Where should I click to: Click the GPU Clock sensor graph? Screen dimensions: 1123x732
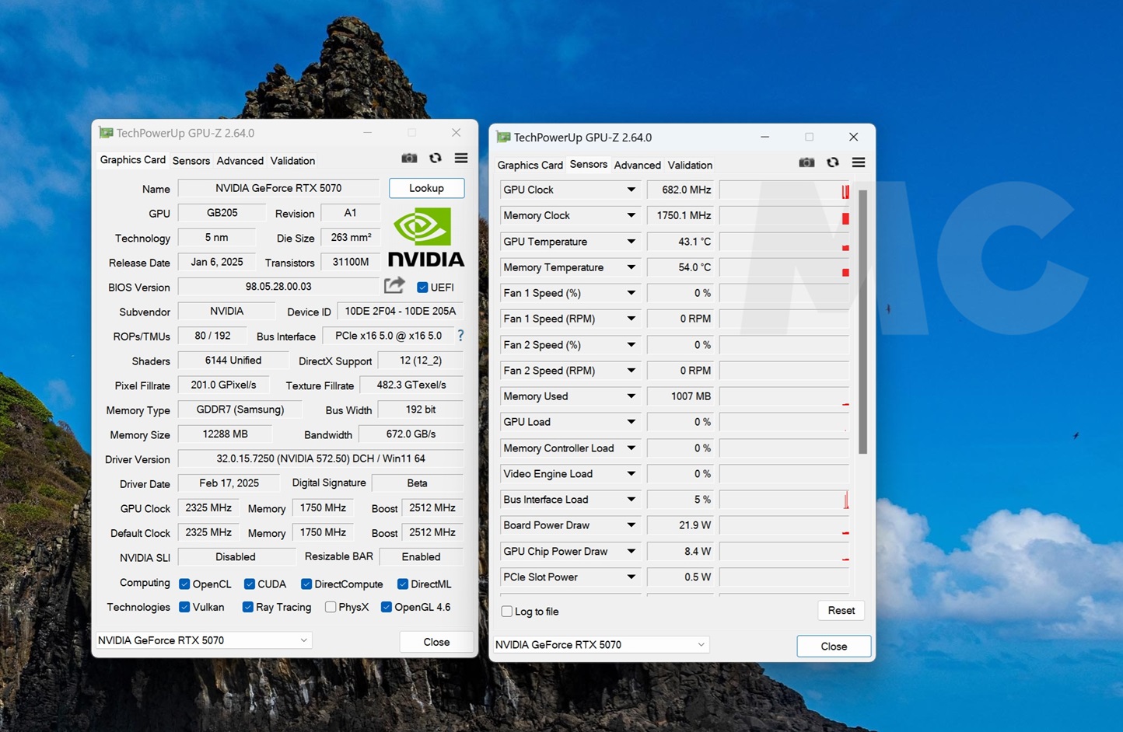pyautogui.click(x=784, y=190)
